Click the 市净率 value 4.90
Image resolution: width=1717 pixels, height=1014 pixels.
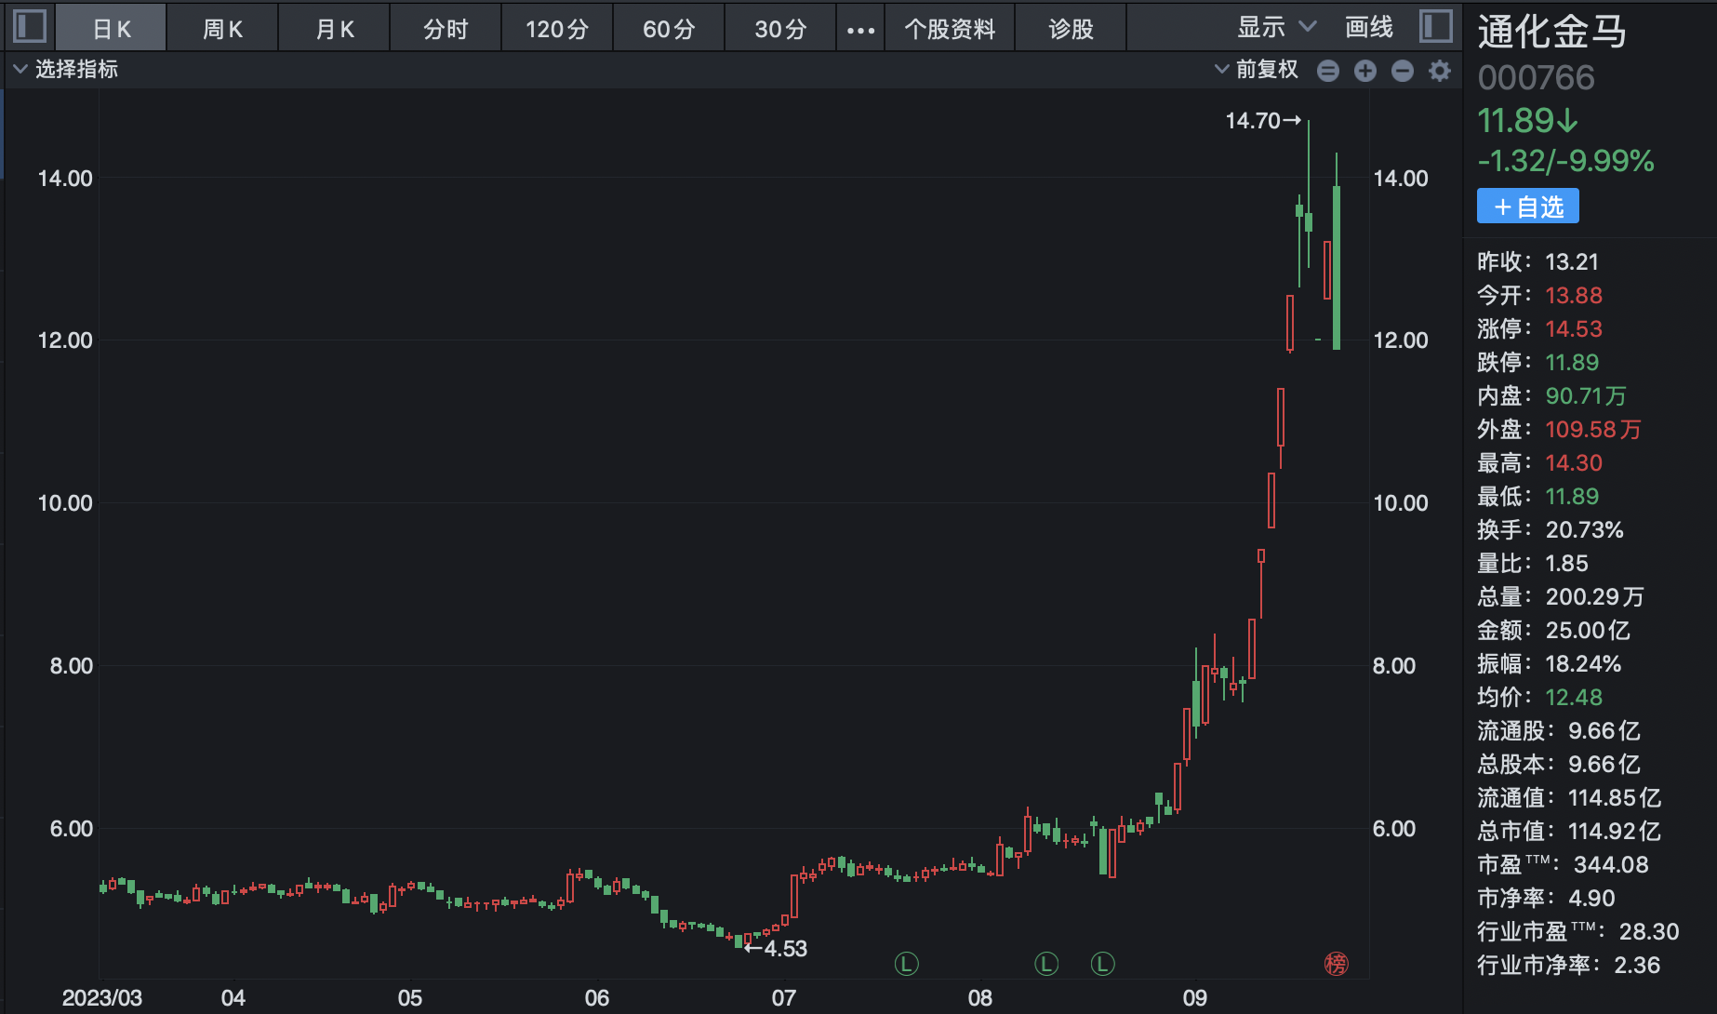pyautogui.click(x=1591, y=899)
